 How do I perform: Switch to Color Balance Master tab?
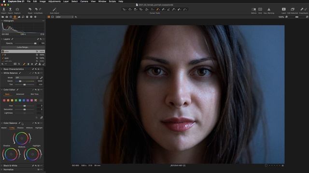(x=4, y=128)
